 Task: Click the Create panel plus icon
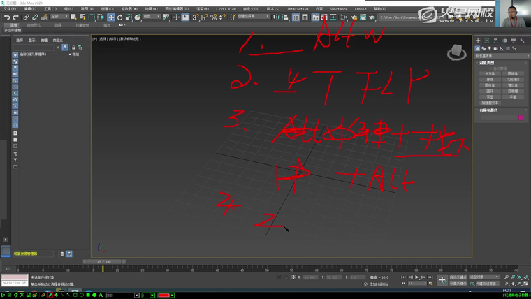click(x=479, y=41)
